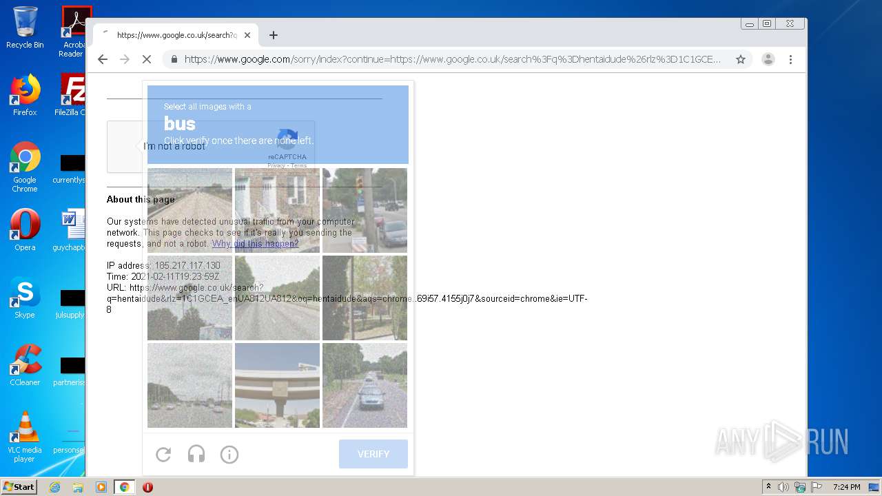The image size is (882, 496).
Task: Open Google Chrome desktop shortcut
Action: pos(25,167)
